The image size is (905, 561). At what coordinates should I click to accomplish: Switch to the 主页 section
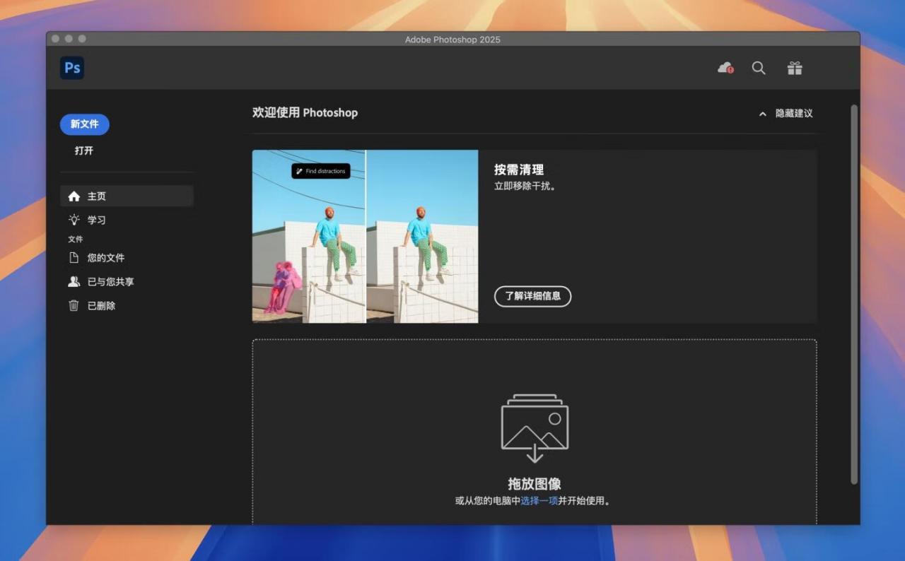pyautogui.click(x=97, y=196)
